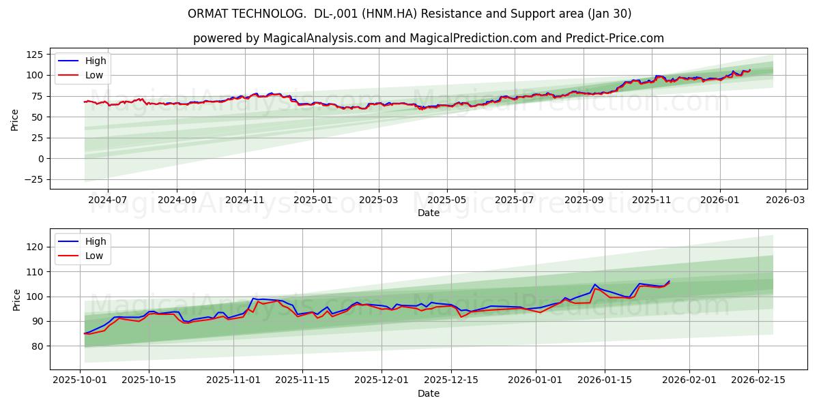Click the 125 price tick in top chart

35,55
